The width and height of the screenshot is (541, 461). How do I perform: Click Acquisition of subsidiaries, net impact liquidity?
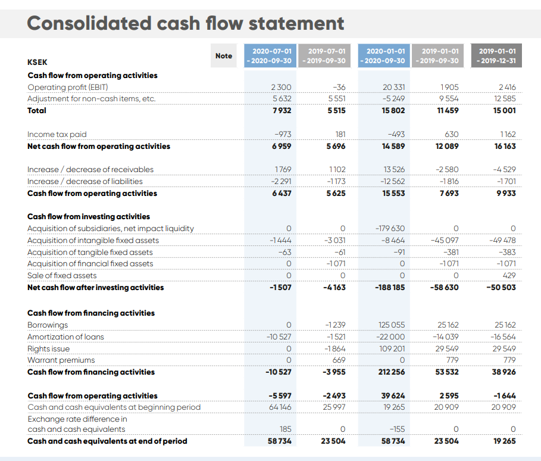tap(111, 229)
